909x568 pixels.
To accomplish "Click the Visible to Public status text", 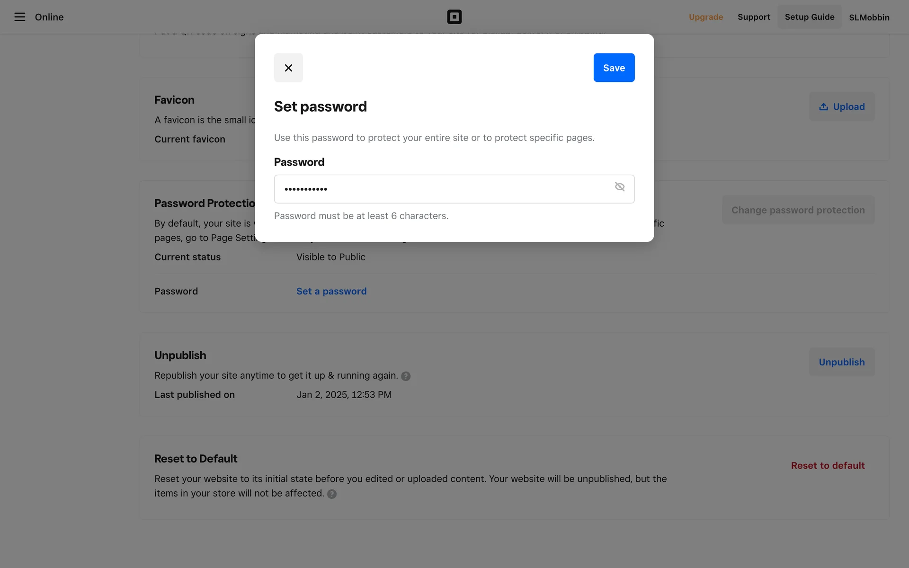I will tap(330, 257).
